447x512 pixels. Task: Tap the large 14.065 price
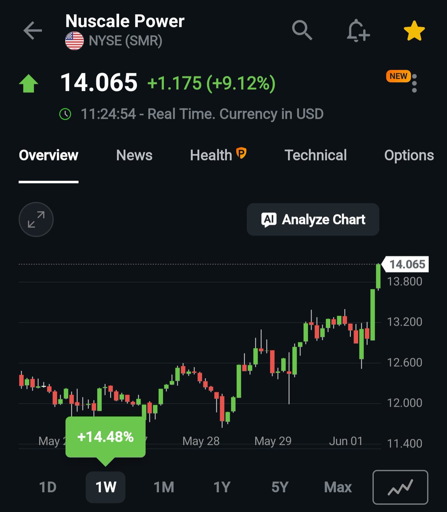99,82
